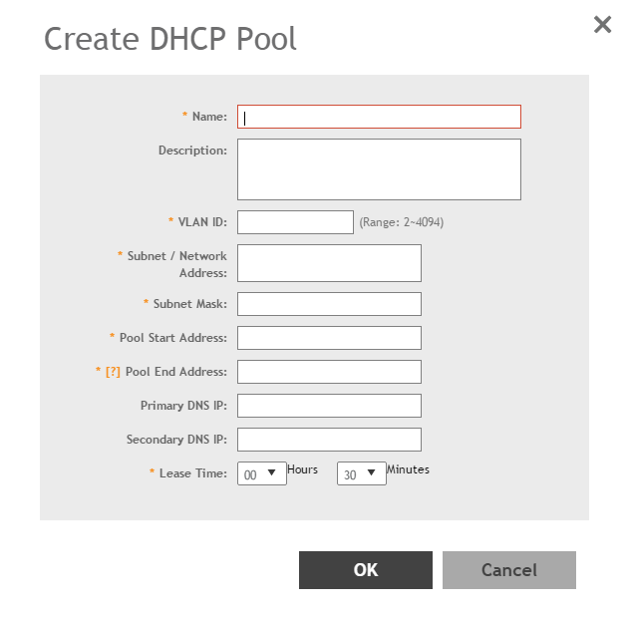Click the Lease Time label

click(192, 473)
